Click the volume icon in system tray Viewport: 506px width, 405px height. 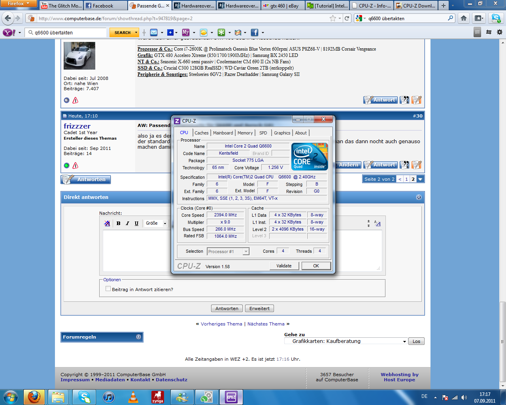pyautogui.click(x=464, y=397)
